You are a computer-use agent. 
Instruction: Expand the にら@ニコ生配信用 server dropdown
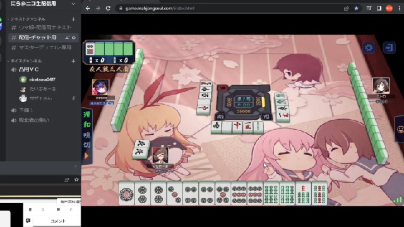tap(73, 4)
